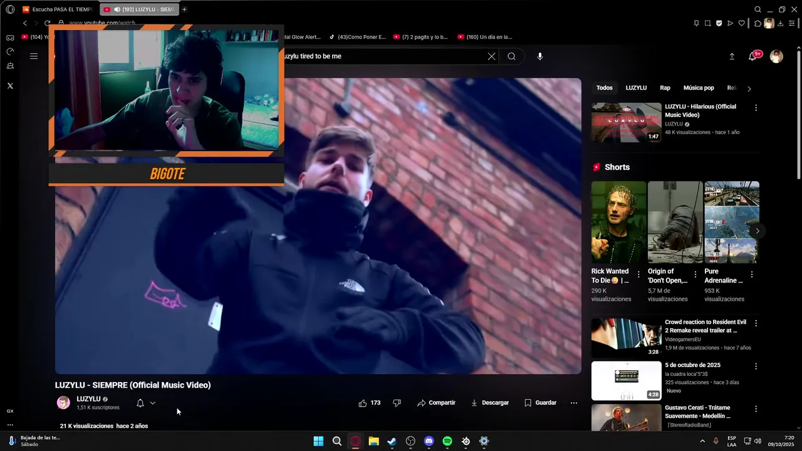802x451 pixels.
Task: Click the Descargar download button
Action: pyautogui.click(x=490, y=403)
